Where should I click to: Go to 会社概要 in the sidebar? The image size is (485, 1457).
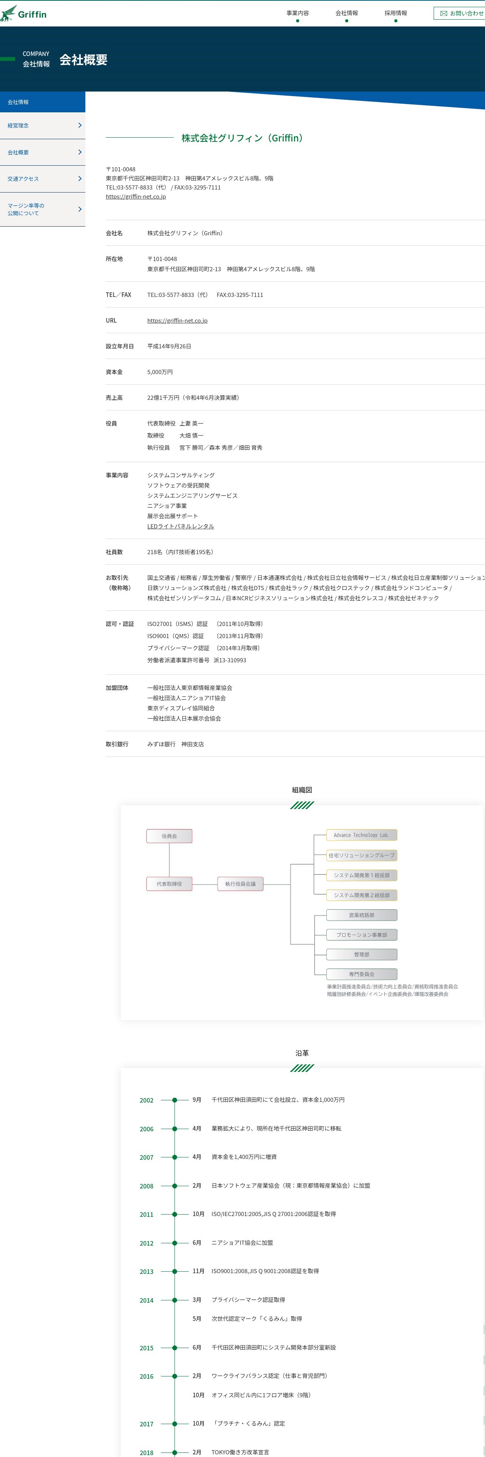tap(42, 152)
